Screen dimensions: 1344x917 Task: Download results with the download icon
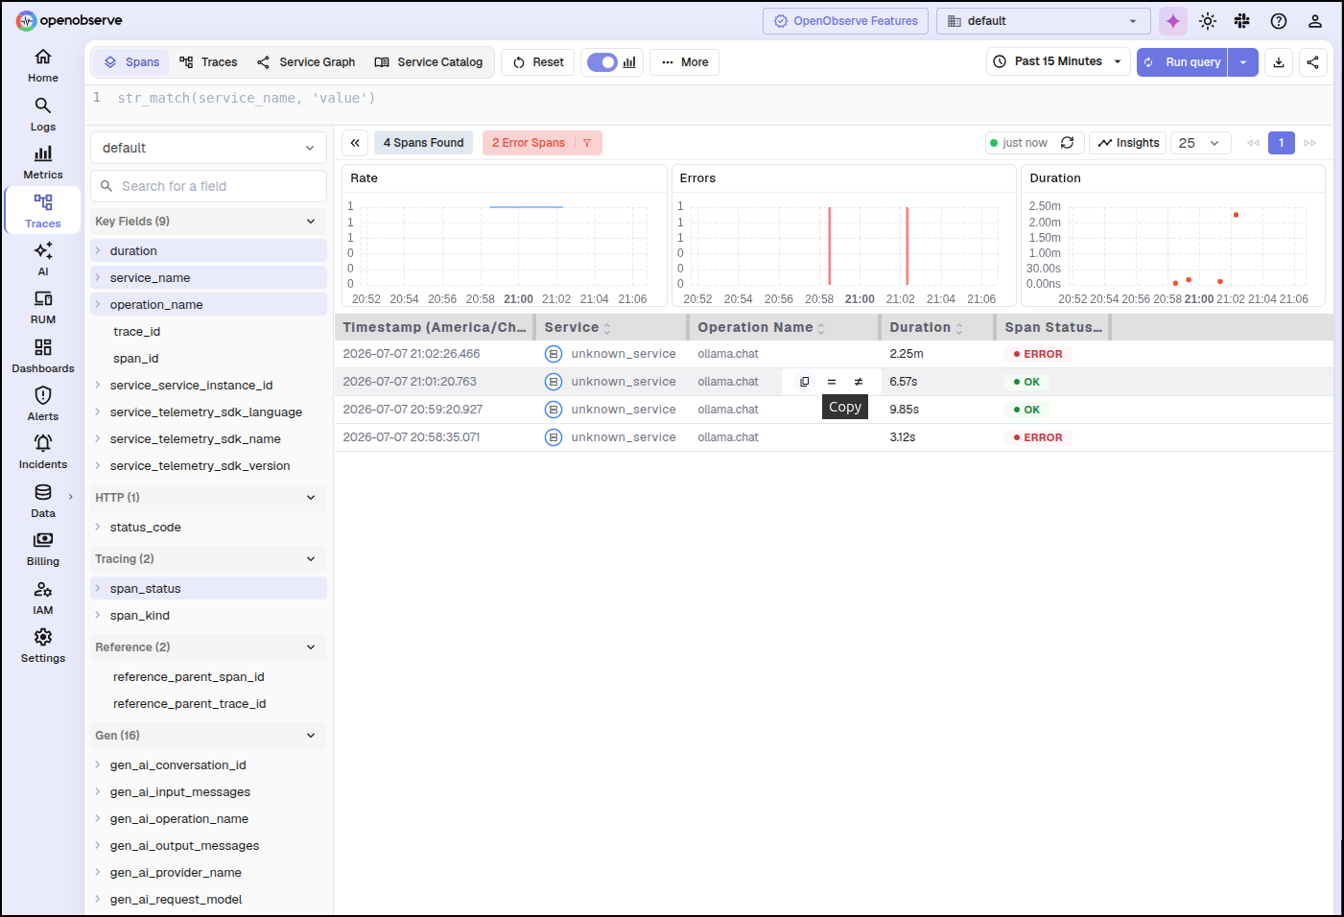pos(1279,62)
